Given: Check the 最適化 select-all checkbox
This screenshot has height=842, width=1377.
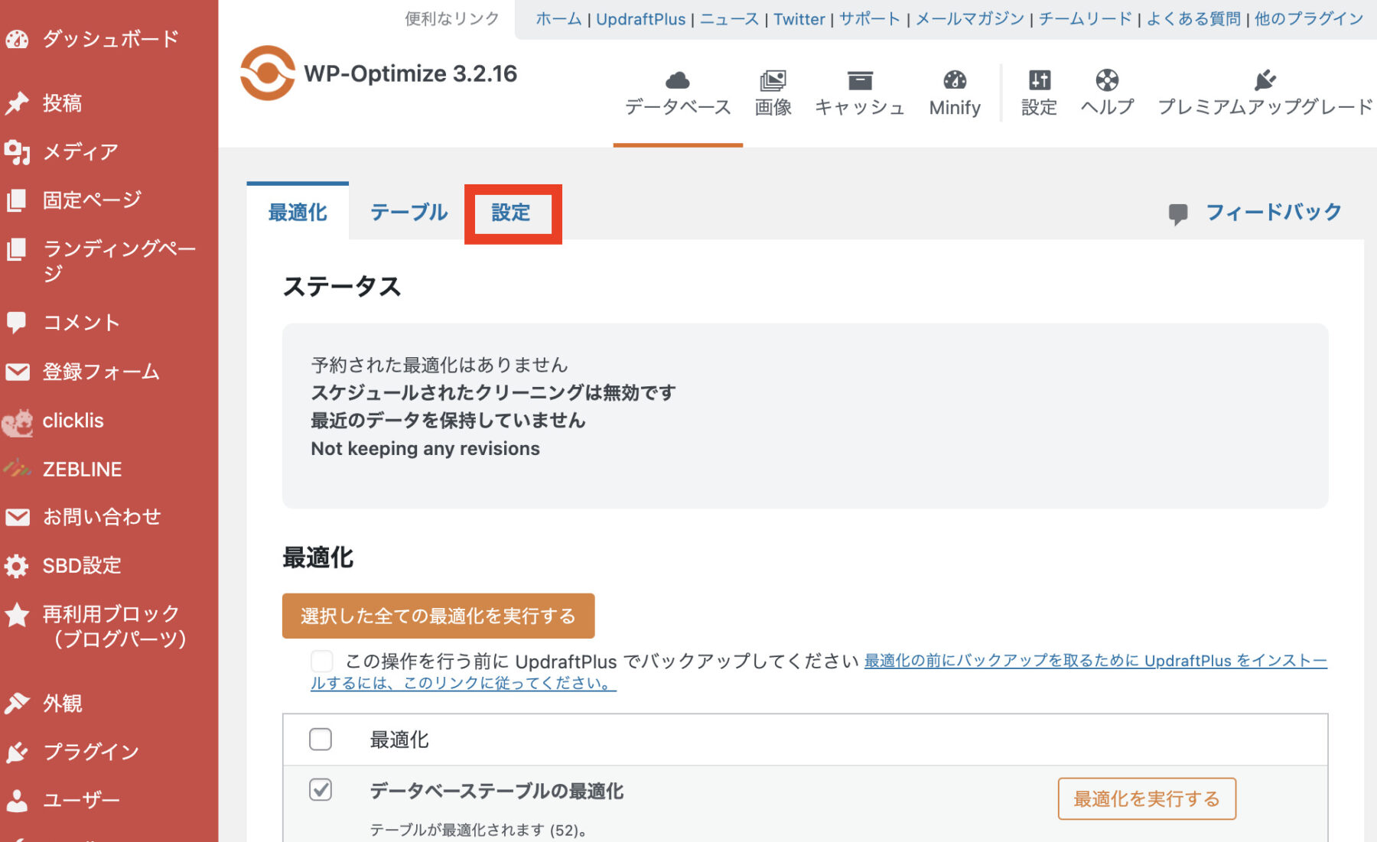Looking at the screenshot, I should click(x=321, y=739).
